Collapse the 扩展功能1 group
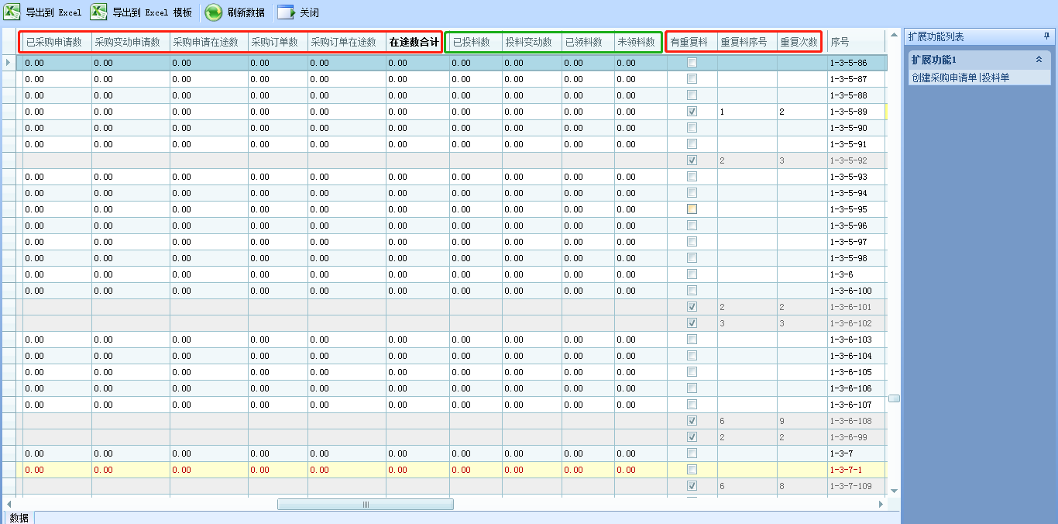 (1039, 60)
